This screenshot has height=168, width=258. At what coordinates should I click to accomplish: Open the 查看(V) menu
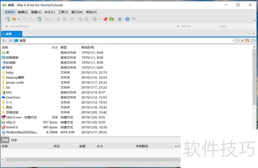tap(36, 12)
